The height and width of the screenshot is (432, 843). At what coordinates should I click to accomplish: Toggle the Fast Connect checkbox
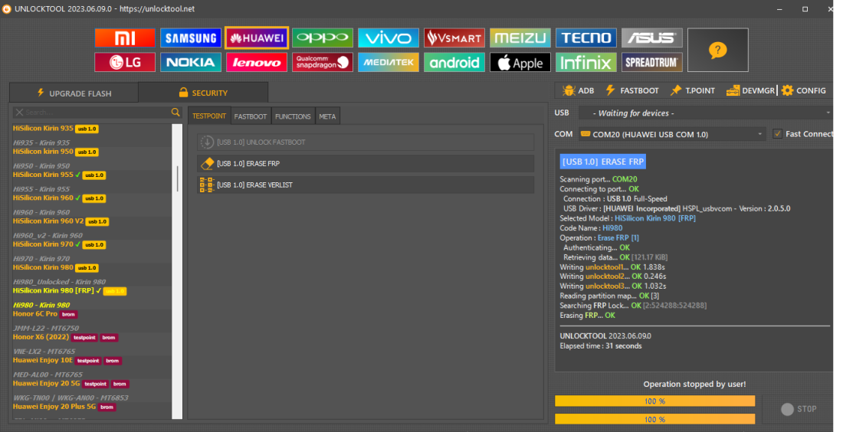777,134
